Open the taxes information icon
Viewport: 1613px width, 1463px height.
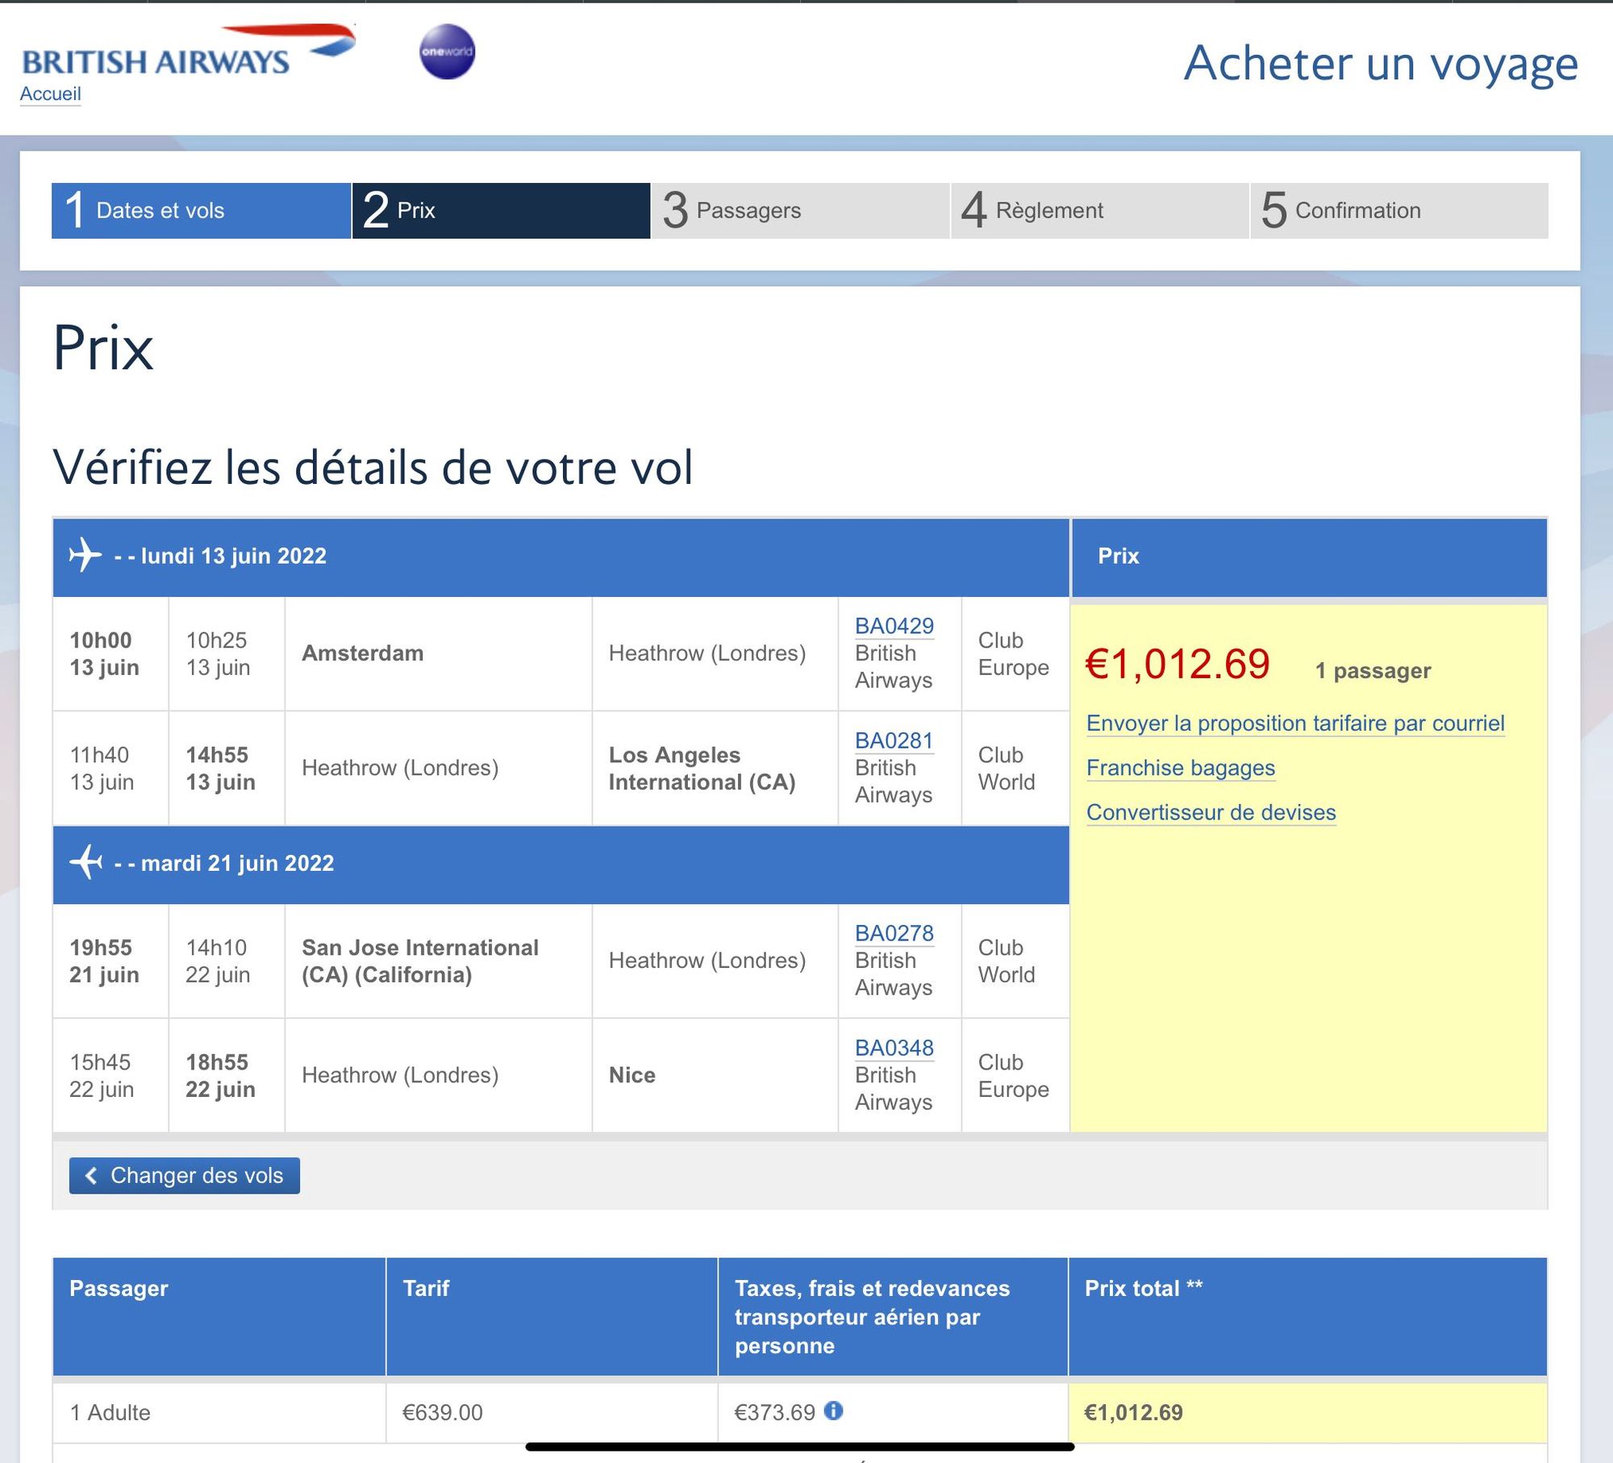[x=834, y=1411]
